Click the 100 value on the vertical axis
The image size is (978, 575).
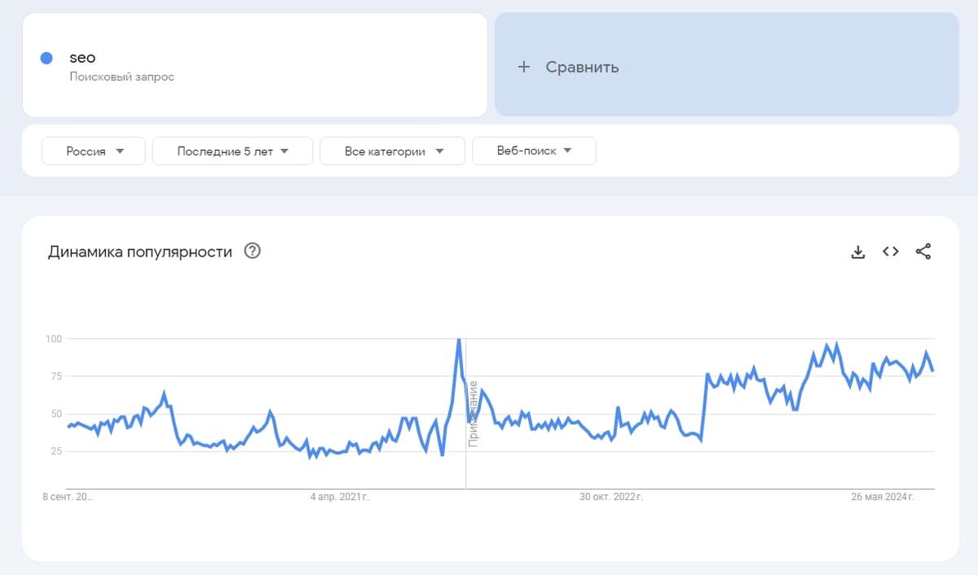(x=54, y=338)
